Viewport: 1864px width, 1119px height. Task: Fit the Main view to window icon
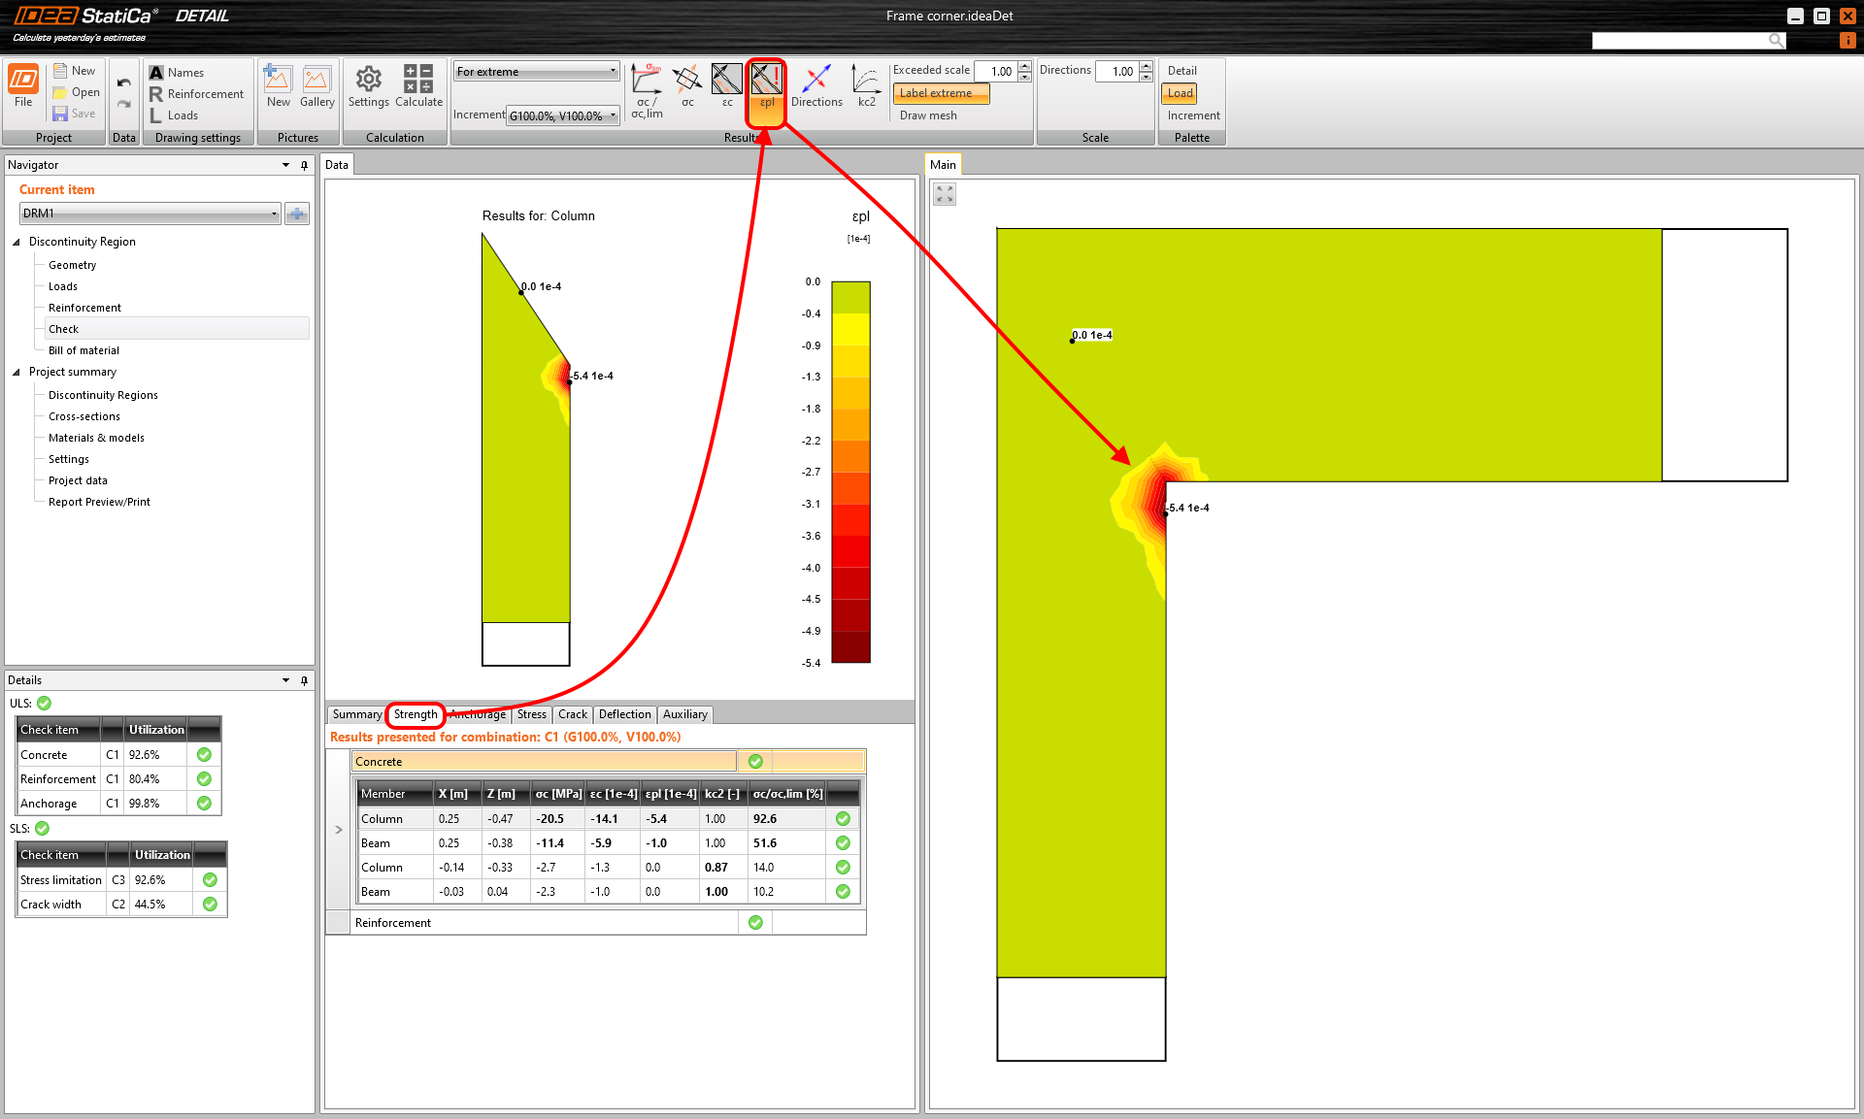pyautogui.click(x=945, y=194)
